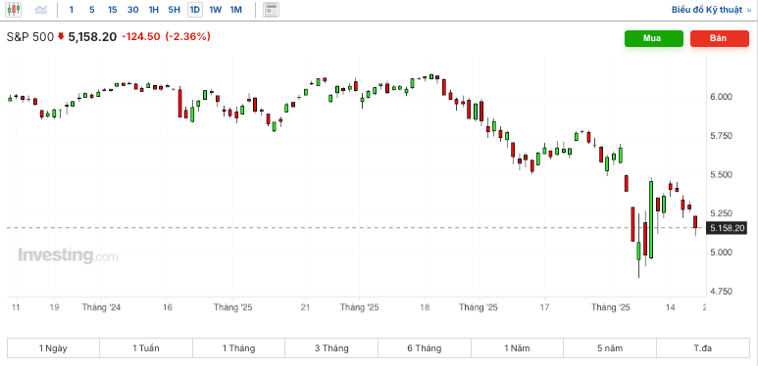Image resolution: width=758 pixels, height=366 pixels.
Task: Open the news panel icon in the toolbar
Action: click(x=272, y=10)
